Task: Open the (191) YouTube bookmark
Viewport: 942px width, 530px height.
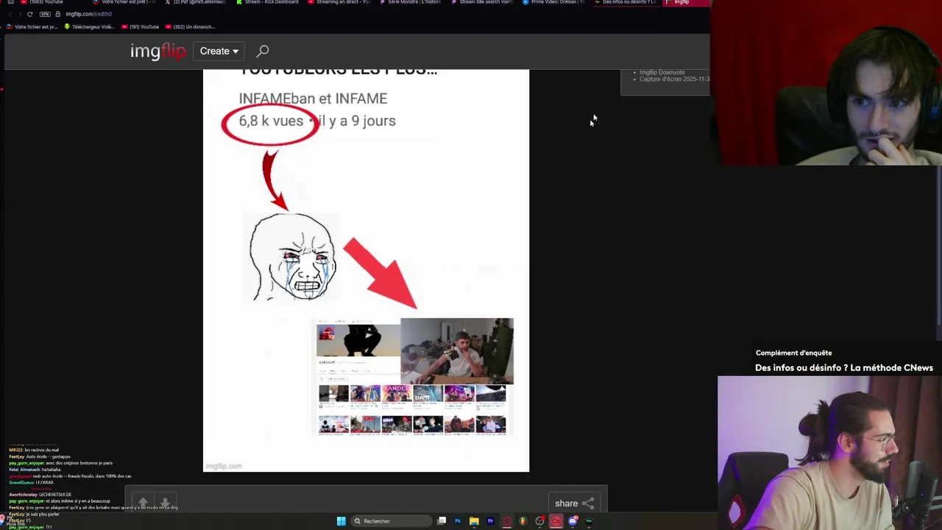Action: (141, 26)
